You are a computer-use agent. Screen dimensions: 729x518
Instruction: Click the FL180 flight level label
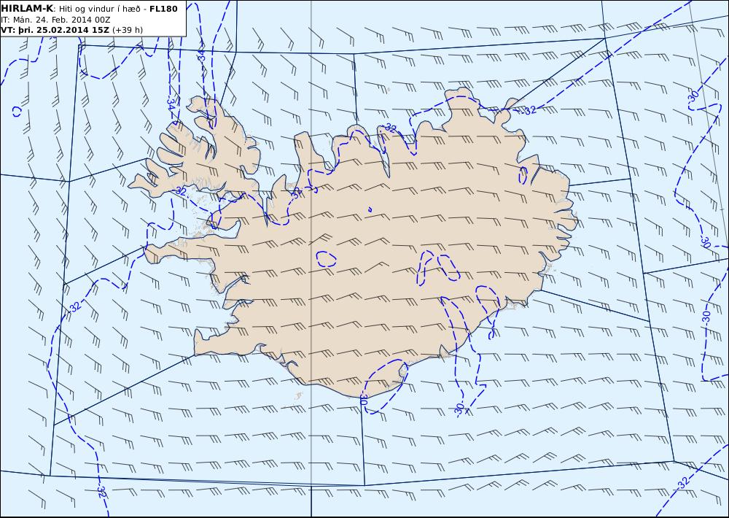[x=163, y=9]
